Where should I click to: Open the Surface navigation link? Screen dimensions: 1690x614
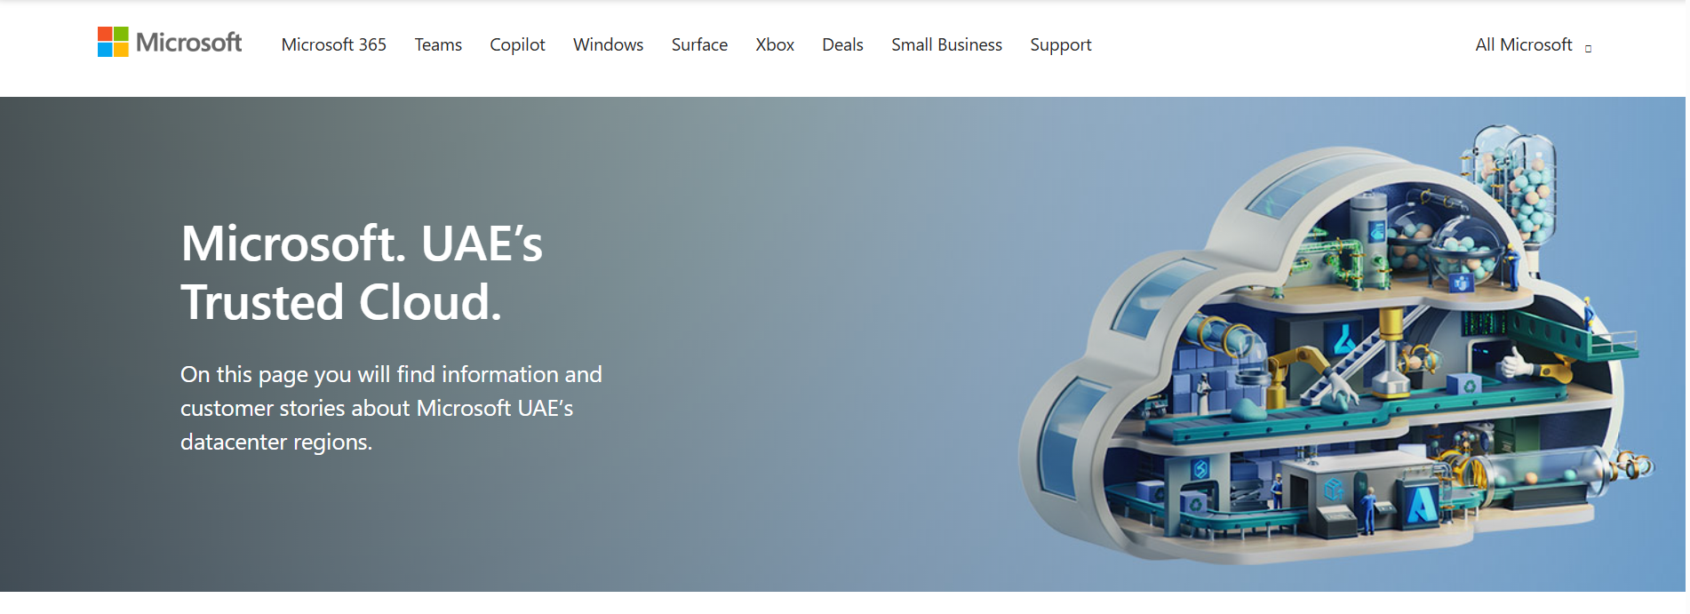point(699,44)
